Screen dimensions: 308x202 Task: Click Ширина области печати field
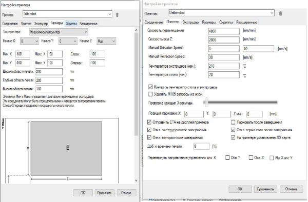[x=49, y=72]
